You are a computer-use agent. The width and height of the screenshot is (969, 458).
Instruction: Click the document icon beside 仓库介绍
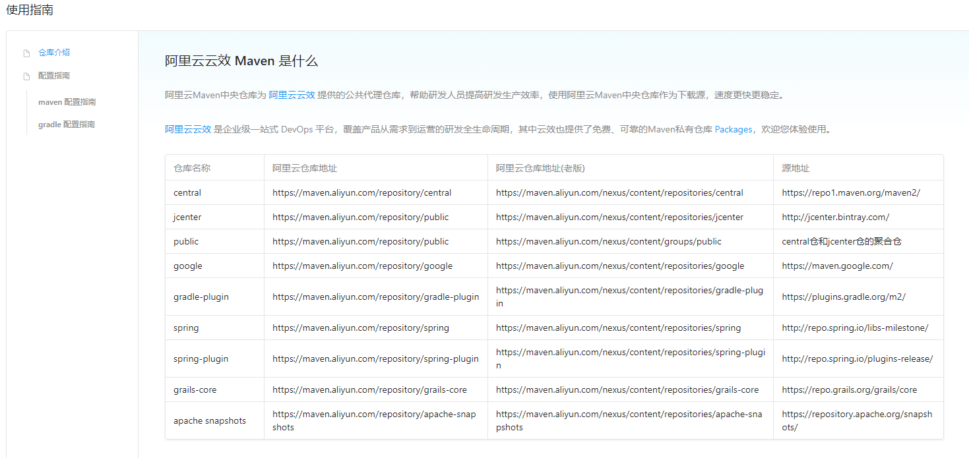(x=26, y=53)
